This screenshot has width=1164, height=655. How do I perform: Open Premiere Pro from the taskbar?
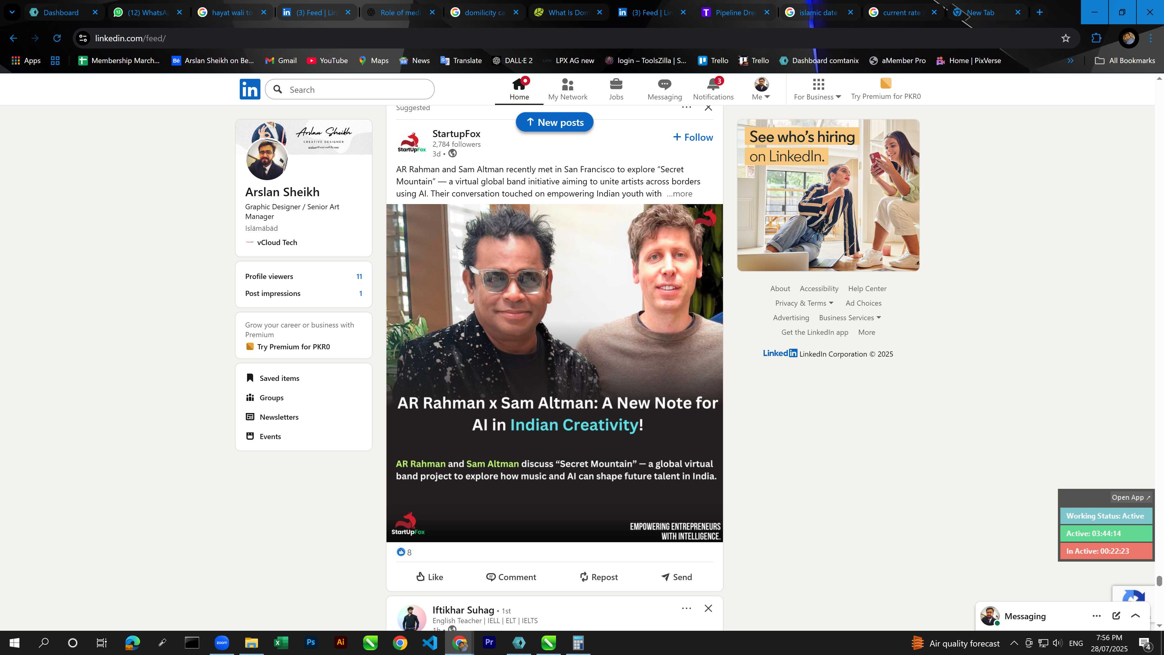489,642
